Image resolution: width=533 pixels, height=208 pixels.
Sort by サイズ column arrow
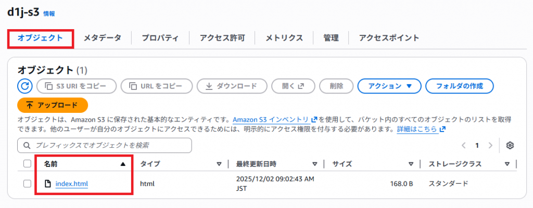tap(411, 164)
